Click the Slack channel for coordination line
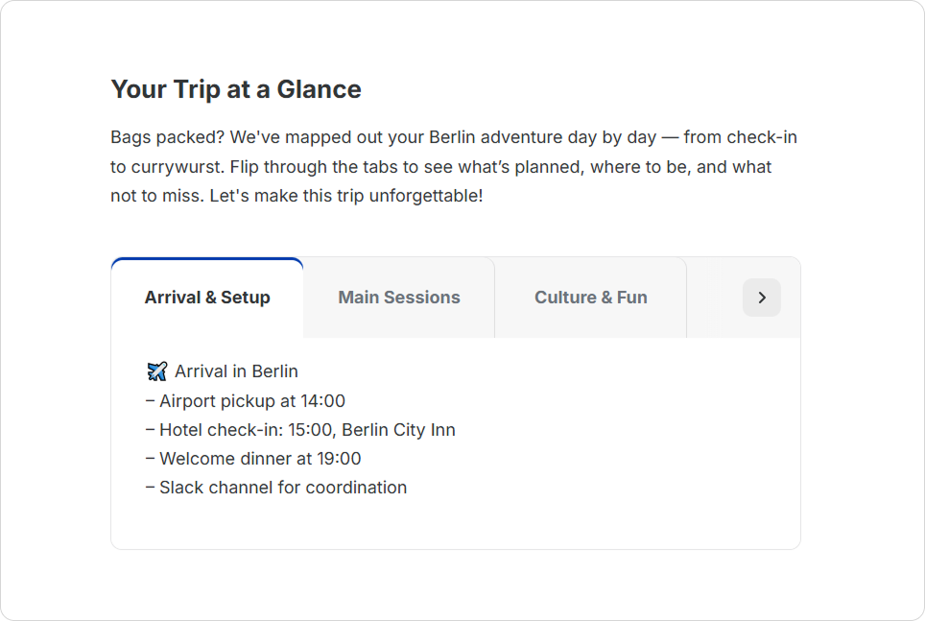Screen dimensions: 925x621 [x=276, y=488]
